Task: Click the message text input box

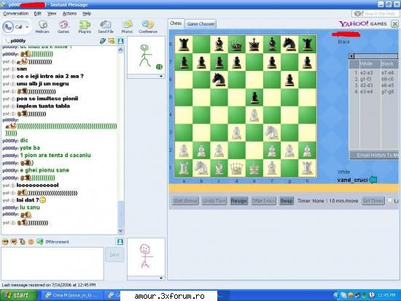Action: point(52,264)
